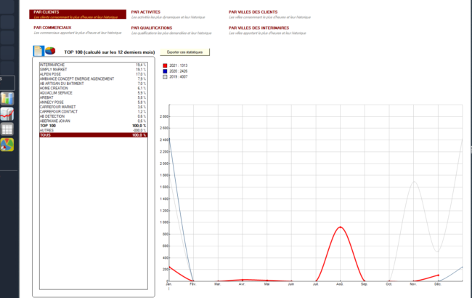This screenshot has width=472, height=298.
Task: Switch to Par Activités tab
Action: pyautogui.click(x=146, y=12)
